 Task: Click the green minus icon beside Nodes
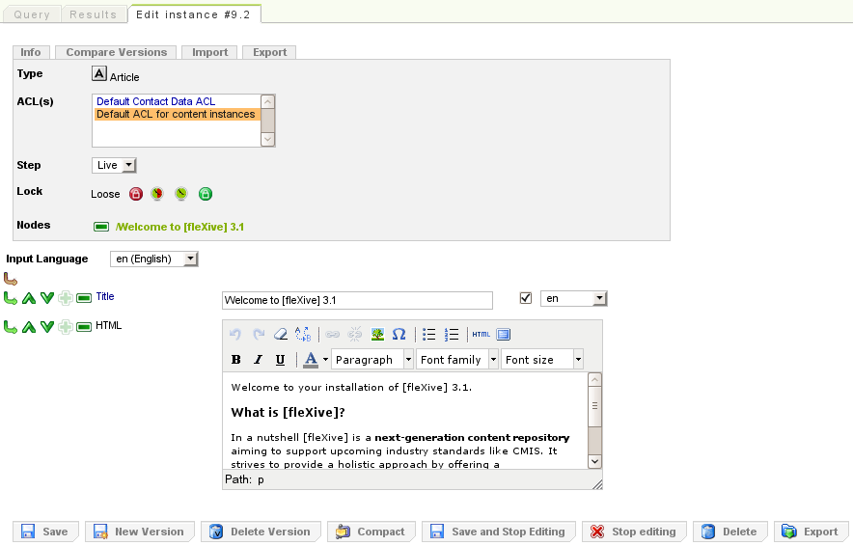coord(101,227)
